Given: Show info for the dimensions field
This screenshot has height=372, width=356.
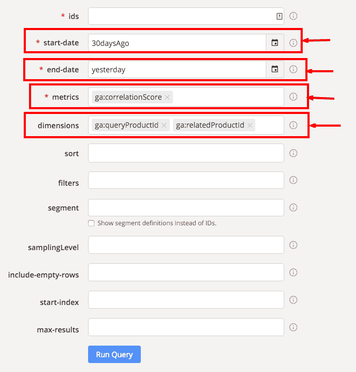Looking at the screenshot, I should pyautogui.click(x=293, y=125).
